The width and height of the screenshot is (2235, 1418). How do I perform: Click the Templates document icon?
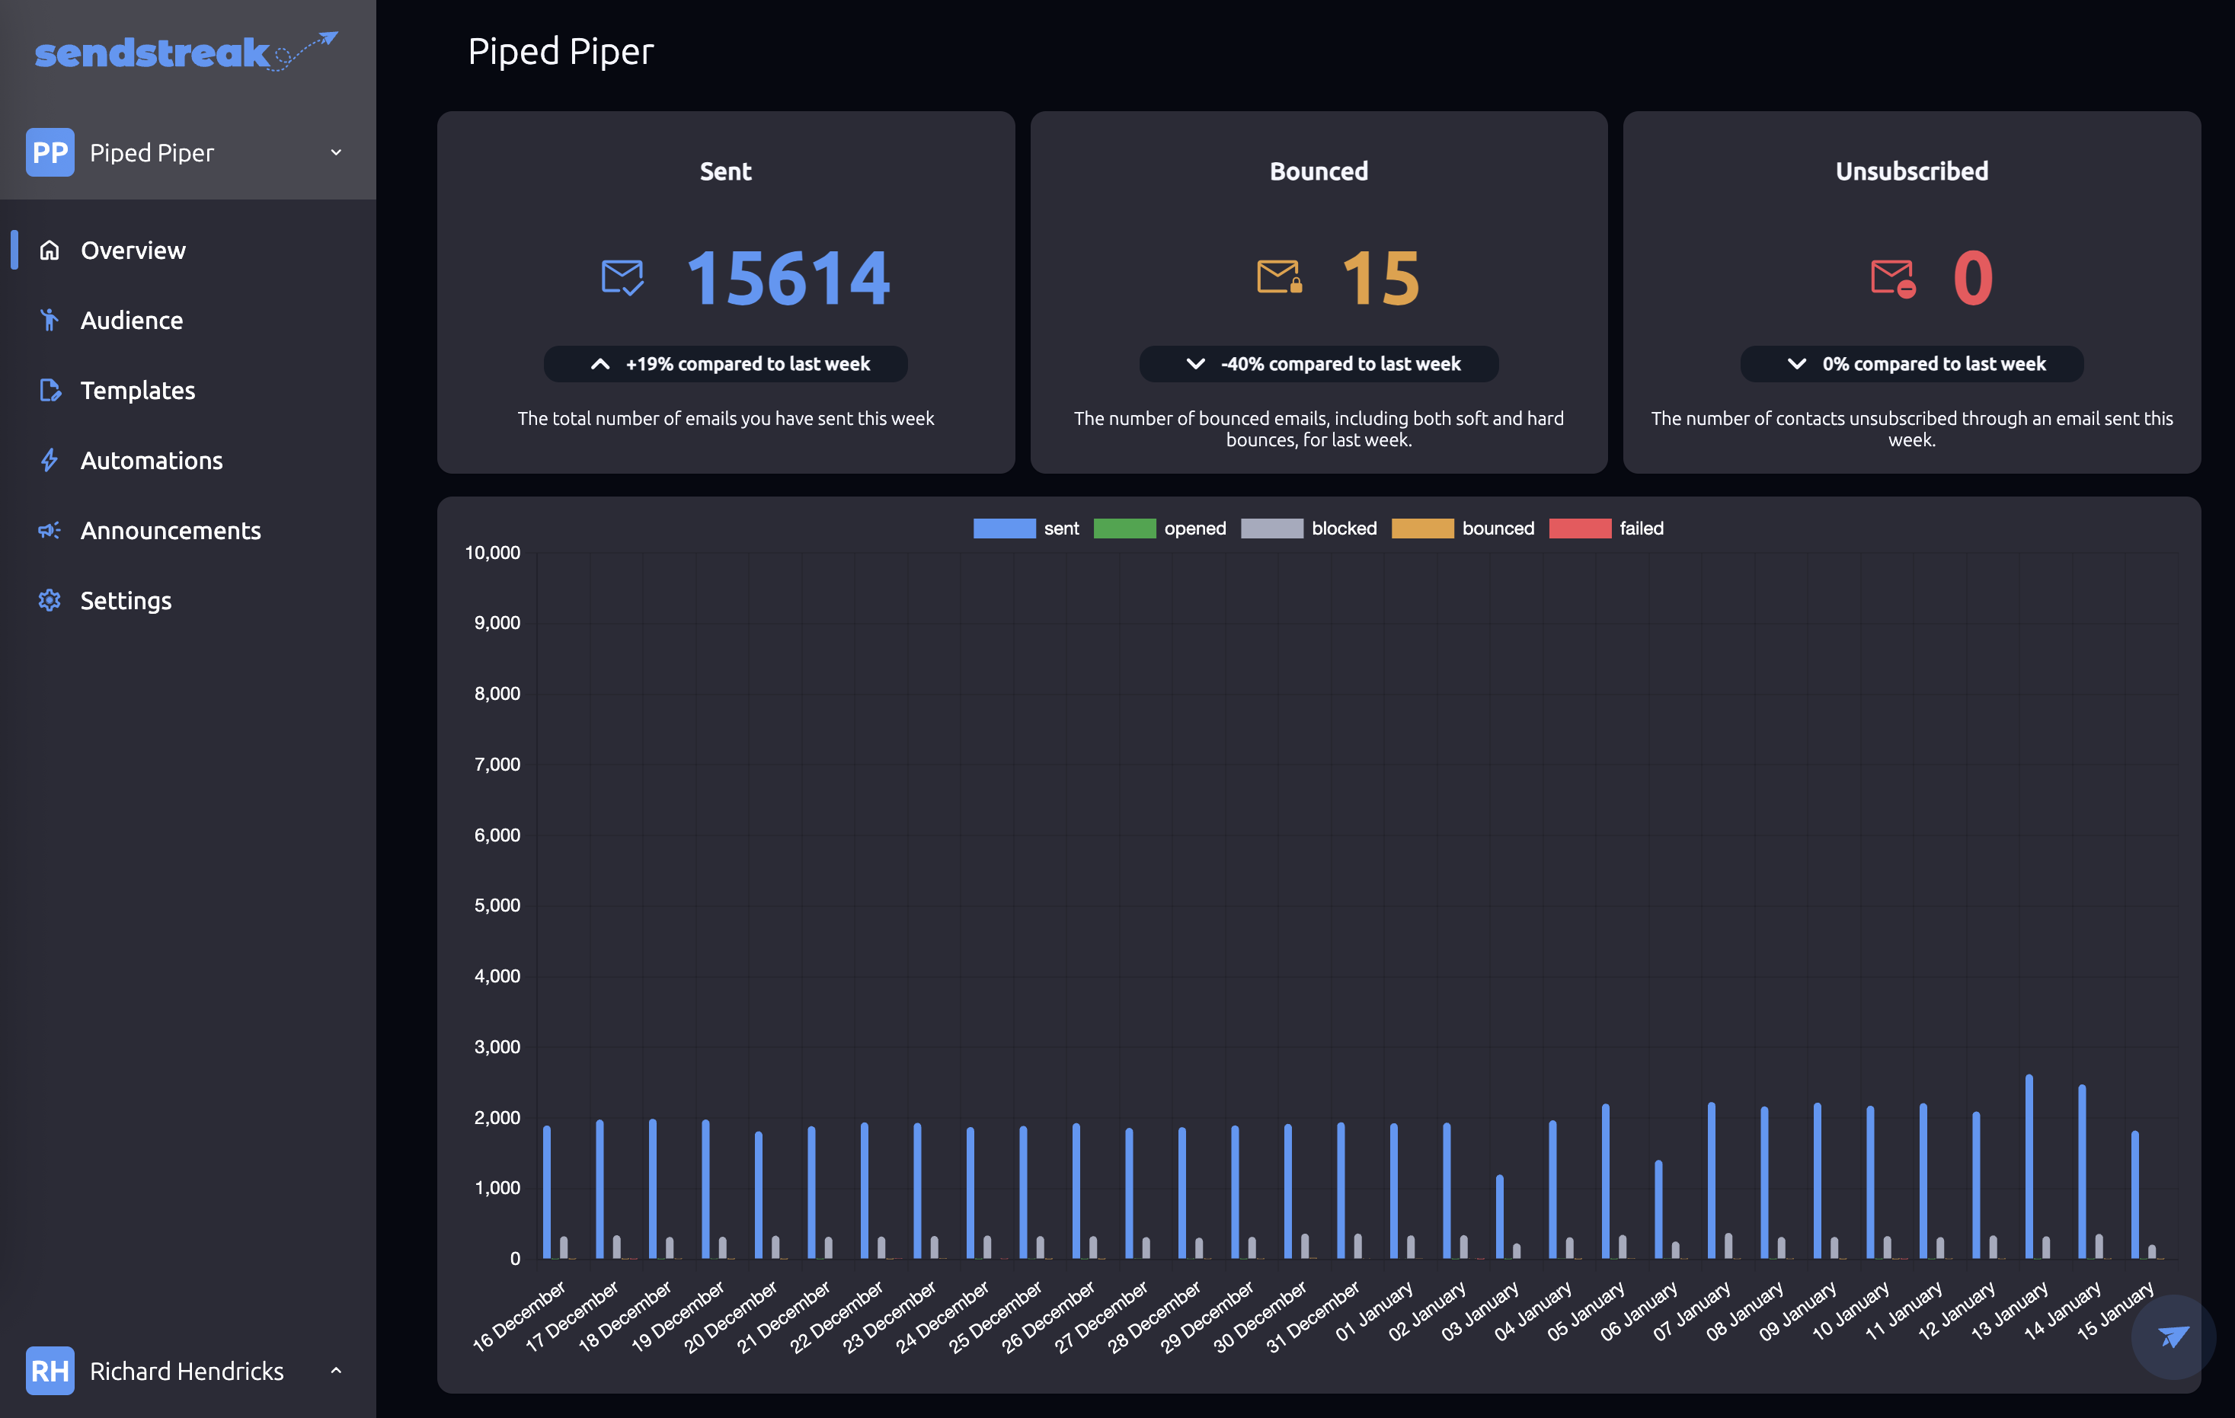tap(50, 390)
